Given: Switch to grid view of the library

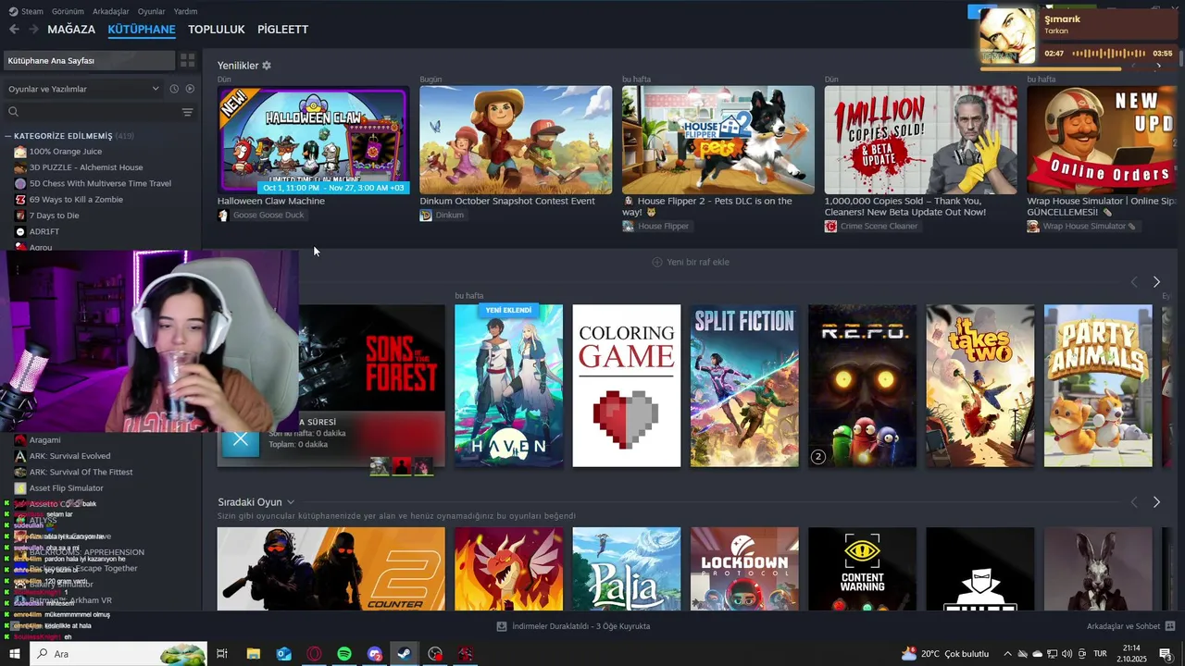Looking at the screenshot, I should point(188,60).
